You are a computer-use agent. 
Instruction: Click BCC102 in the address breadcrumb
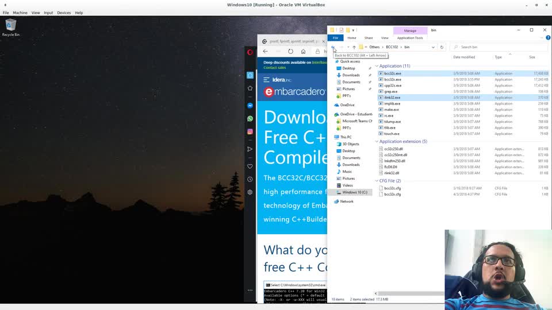(392, 47)
